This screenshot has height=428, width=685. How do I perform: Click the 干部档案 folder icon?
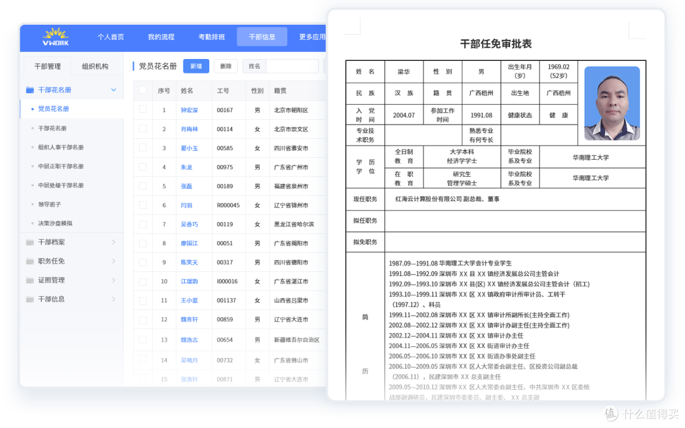(30, 242)
